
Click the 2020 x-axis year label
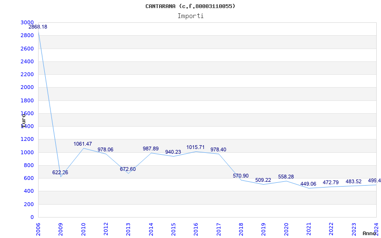click(286, 229)
